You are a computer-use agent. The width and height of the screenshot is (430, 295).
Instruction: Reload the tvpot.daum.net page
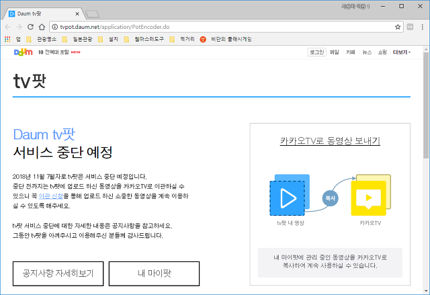(30, 27)
